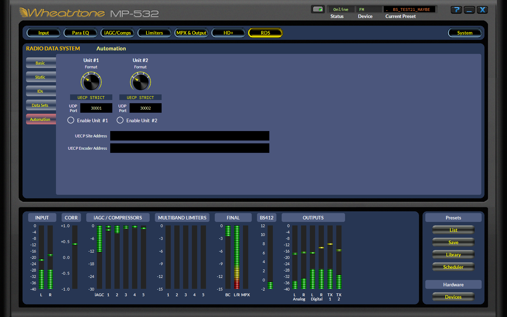Go to the MPX & Output tab
Screen dimensions: 507x317
point(191,33)
